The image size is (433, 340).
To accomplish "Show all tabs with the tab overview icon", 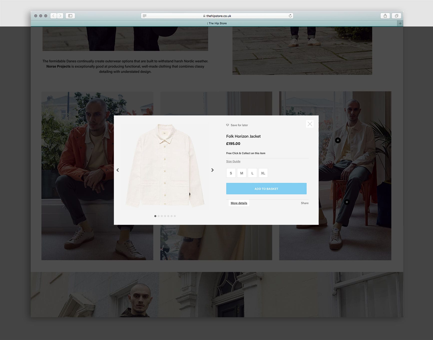I will click(396, 16).
